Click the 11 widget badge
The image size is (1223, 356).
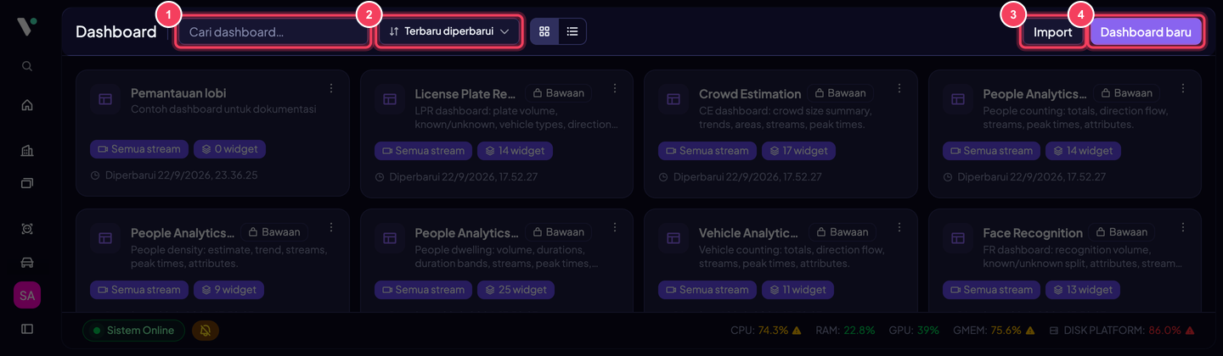pos(798,290)
